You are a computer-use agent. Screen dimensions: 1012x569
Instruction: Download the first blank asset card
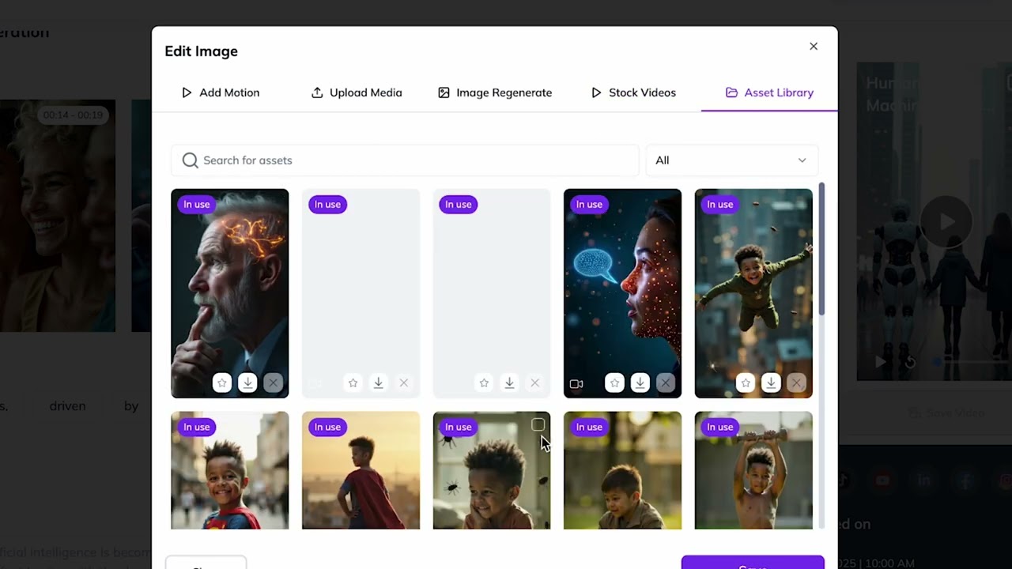(x=379, y=383)
